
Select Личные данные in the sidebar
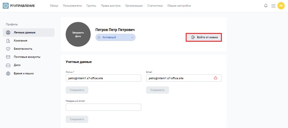tap(29, 33)
